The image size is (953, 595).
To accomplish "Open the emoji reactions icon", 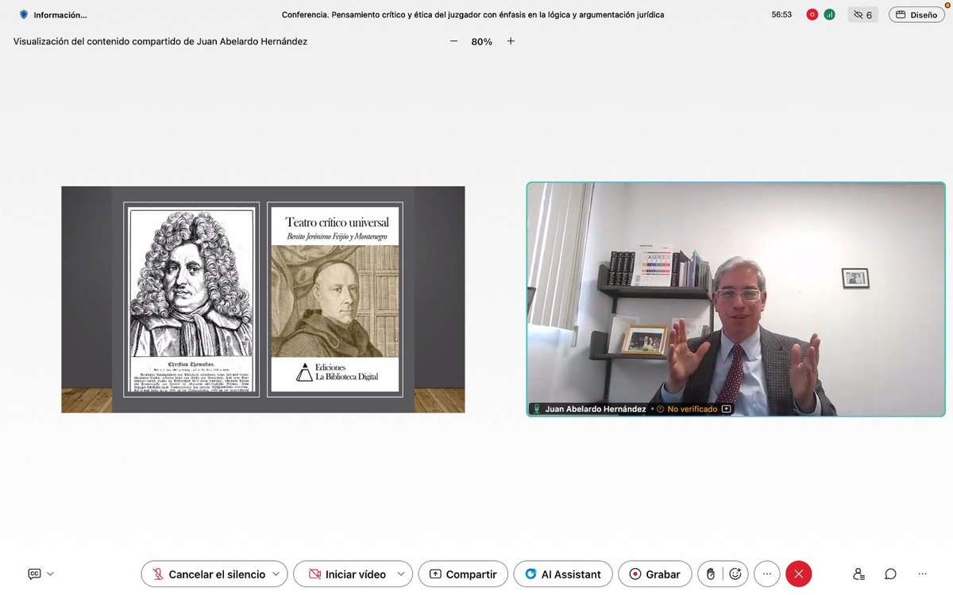I will pos(735,574).
